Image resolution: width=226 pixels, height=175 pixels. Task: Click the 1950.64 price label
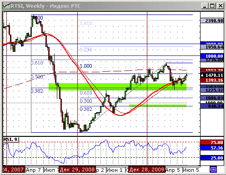(x=212, y=47)
